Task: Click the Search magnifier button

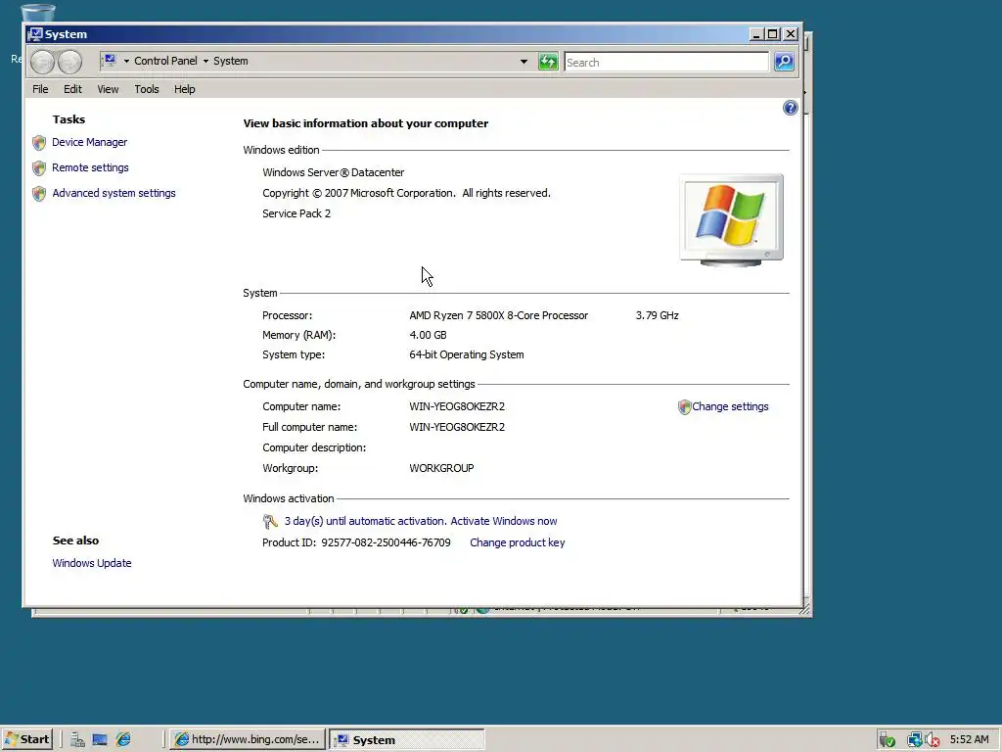Action: [784, 62]
